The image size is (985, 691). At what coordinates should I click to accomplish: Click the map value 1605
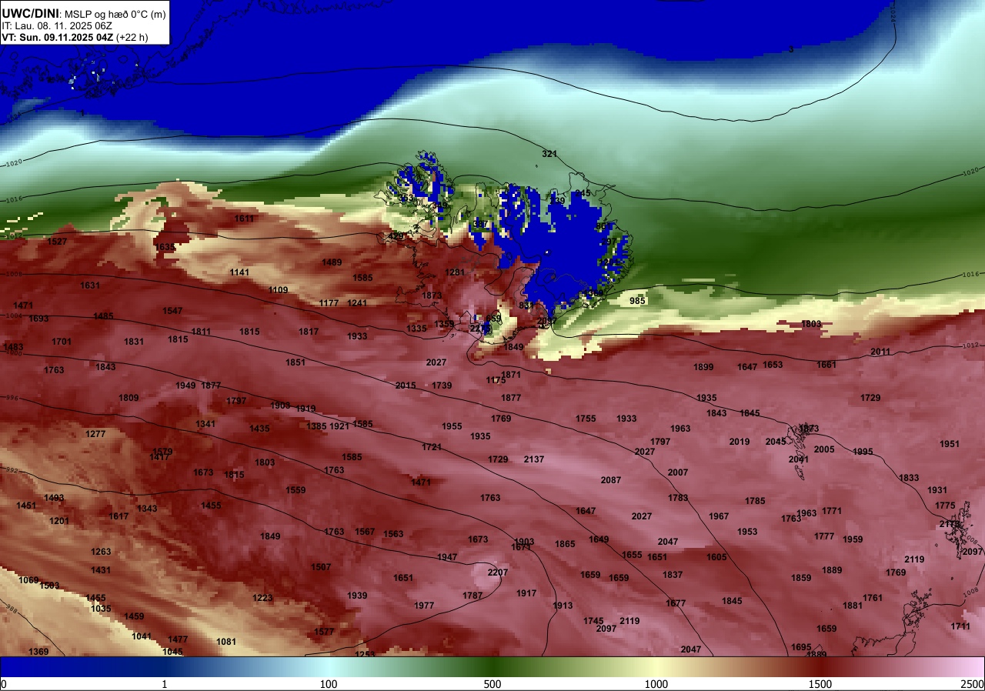(716, 557)
